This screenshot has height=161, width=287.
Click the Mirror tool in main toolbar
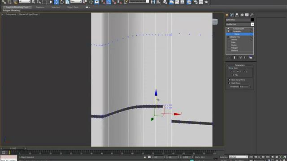(x=153, y=2)
